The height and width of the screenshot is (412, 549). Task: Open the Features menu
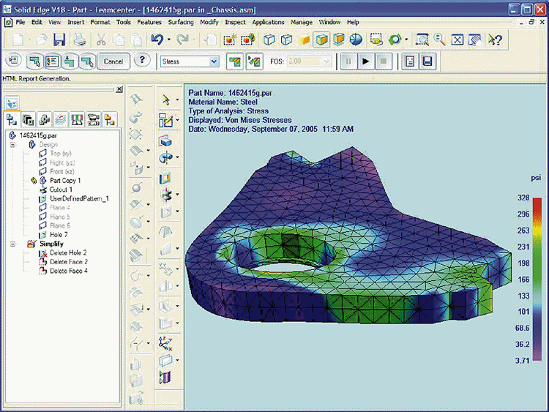click(x=149, y=22)
